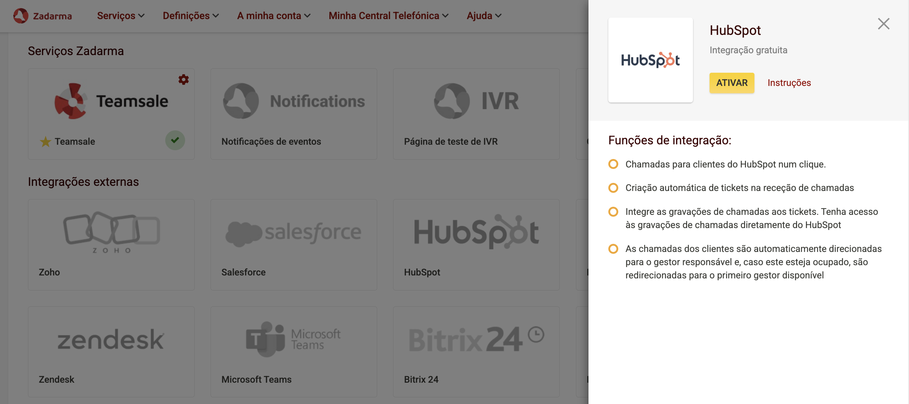Click the HubSpot card label
The width and height of the screenshot is (909, 404).
point(422,272)
